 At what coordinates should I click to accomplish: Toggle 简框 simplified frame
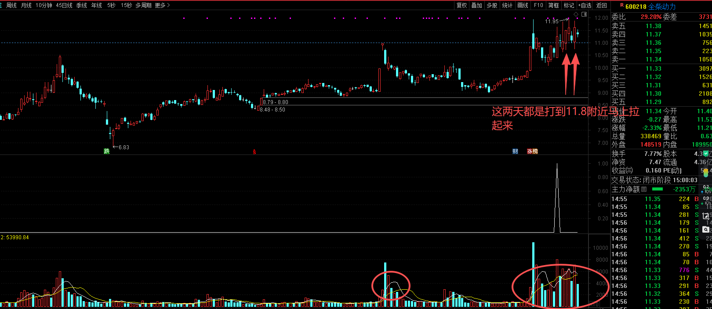tap(554, 5)
